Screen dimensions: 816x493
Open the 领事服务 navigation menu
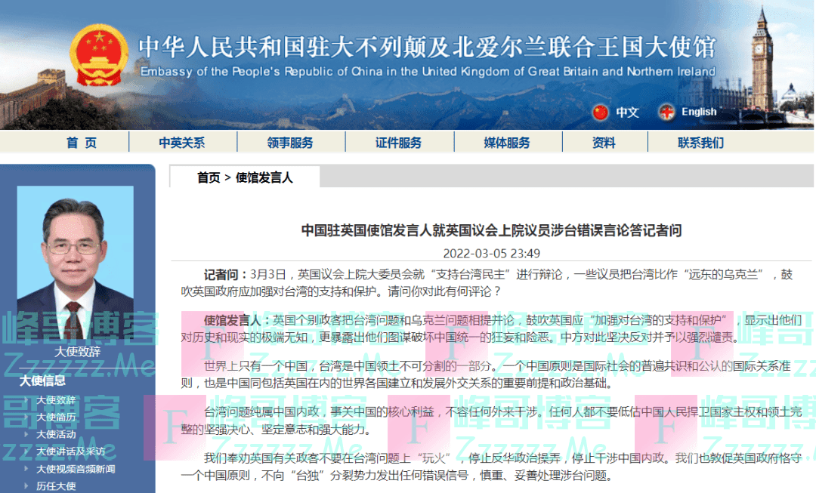point(291,142)
